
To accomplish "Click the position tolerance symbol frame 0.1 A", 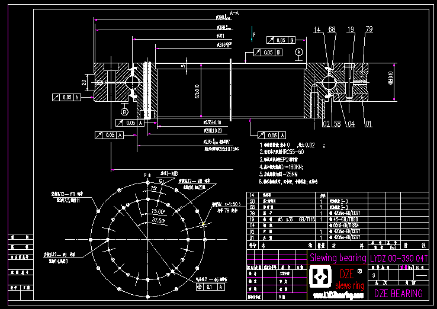I will point(209,287).
